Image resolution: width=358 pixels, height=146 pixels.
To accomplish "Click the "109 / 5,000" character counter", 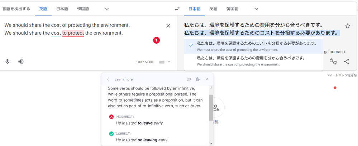I will coord(144,62).
